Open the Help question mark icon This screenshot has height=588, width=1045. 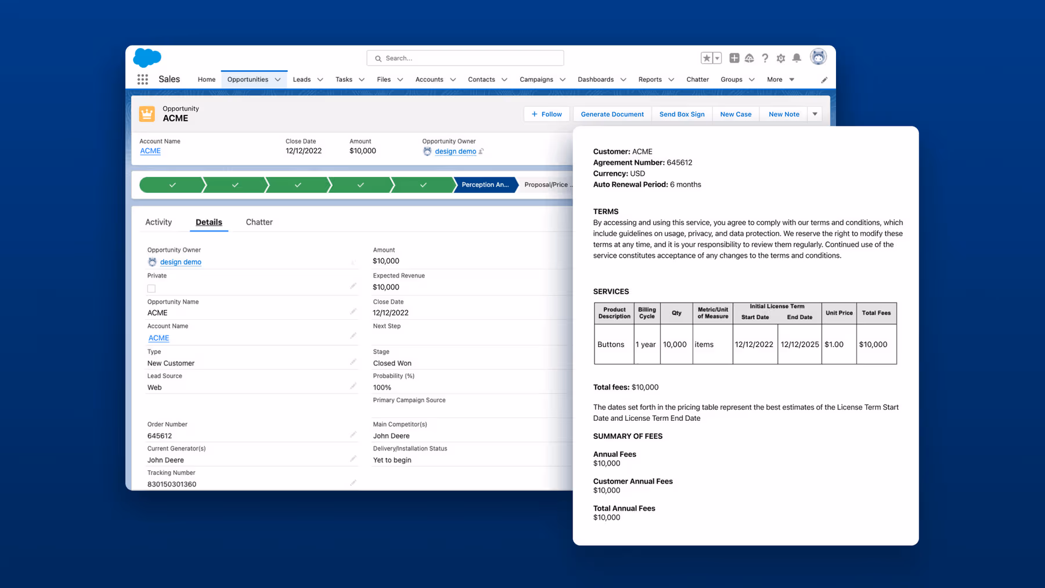pyautogui.click(x=765, y=58)
